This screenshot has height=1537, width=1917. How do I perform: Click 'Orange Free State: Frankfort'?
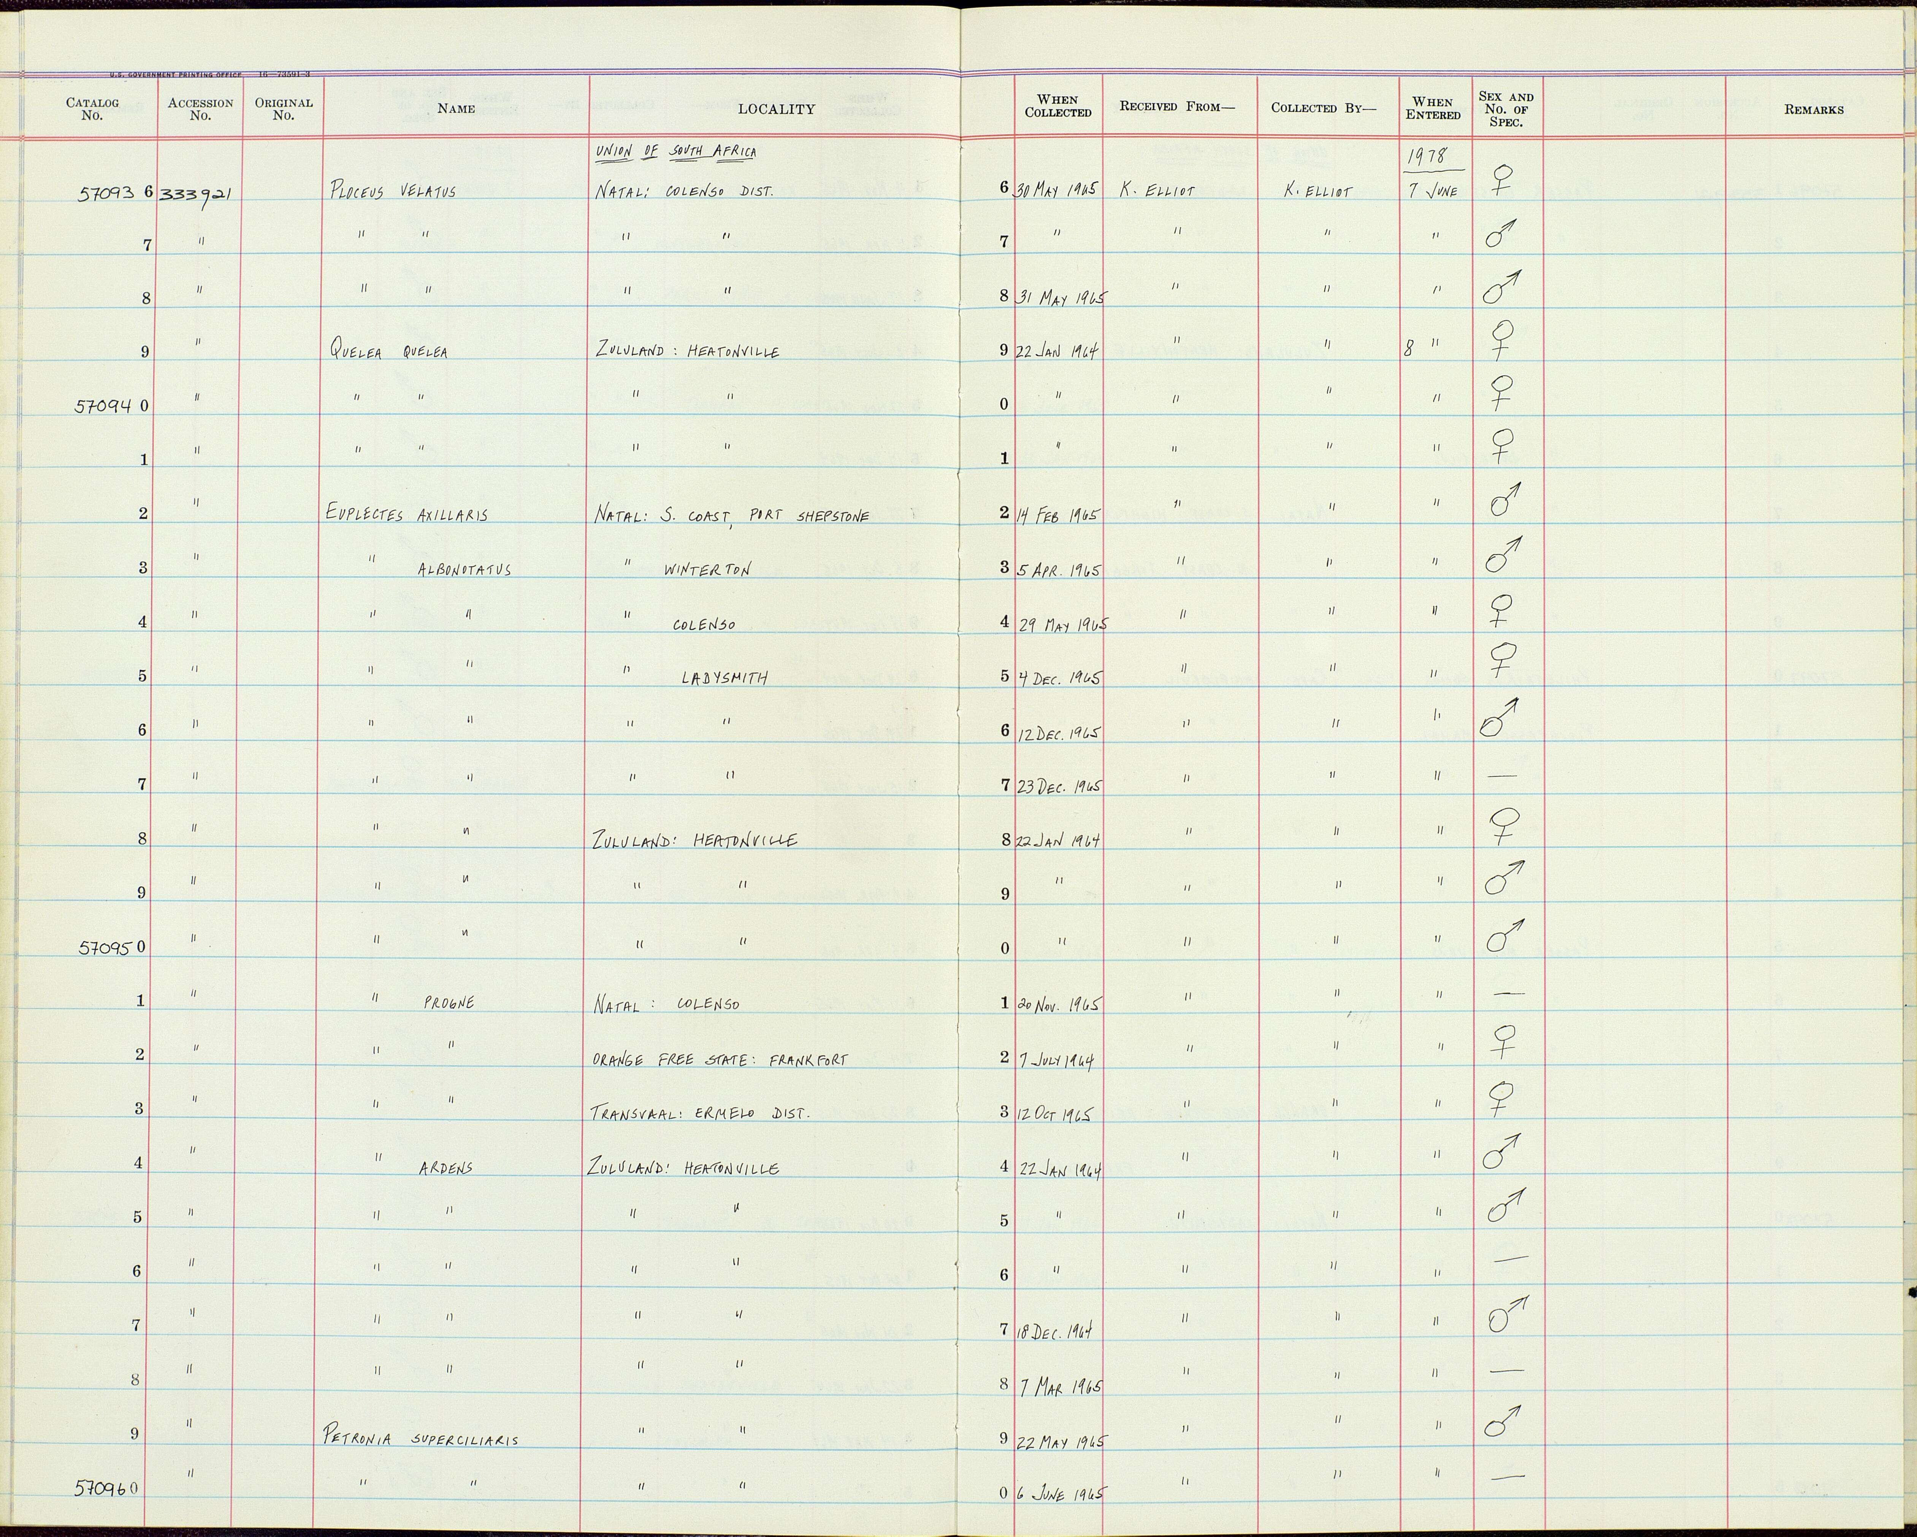(x=719, y=1060)
